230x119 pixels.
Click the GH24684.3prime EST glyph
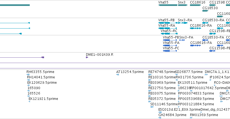pos(160,118)
